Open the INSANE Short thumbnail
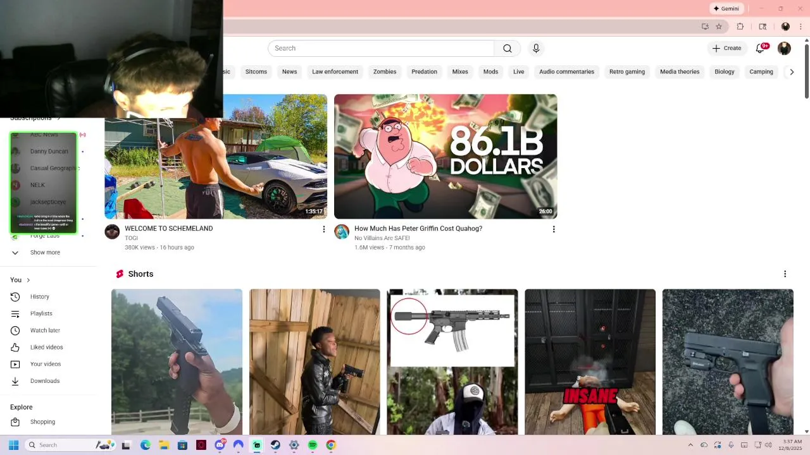 [x=590, y=361]
